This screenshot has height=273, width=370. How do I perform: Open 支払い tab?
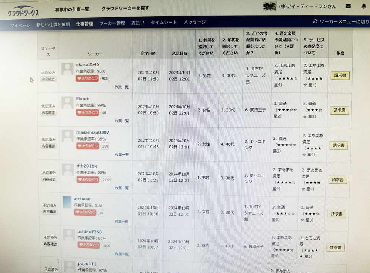click(138, 23)
